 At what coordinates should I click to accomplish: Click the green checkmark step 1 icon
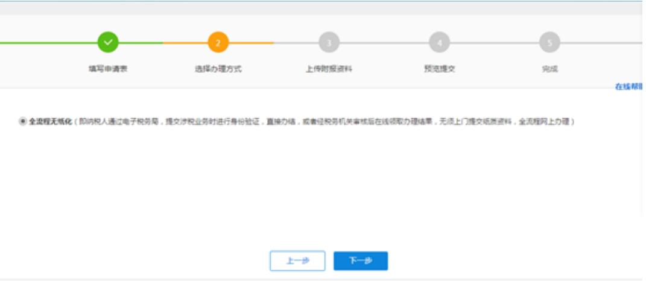(x=108, y=43)
